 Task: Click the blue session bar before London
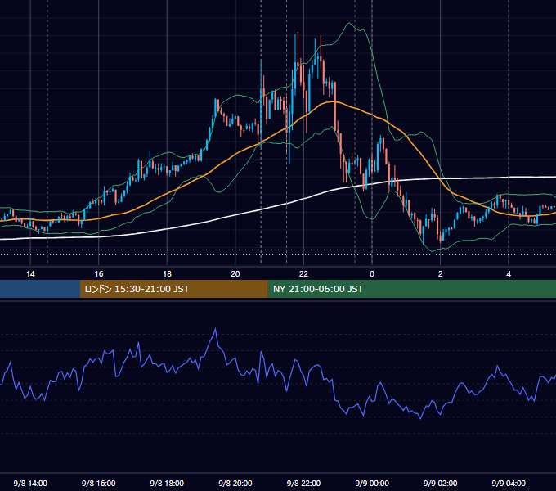click(x=40, y=289)
